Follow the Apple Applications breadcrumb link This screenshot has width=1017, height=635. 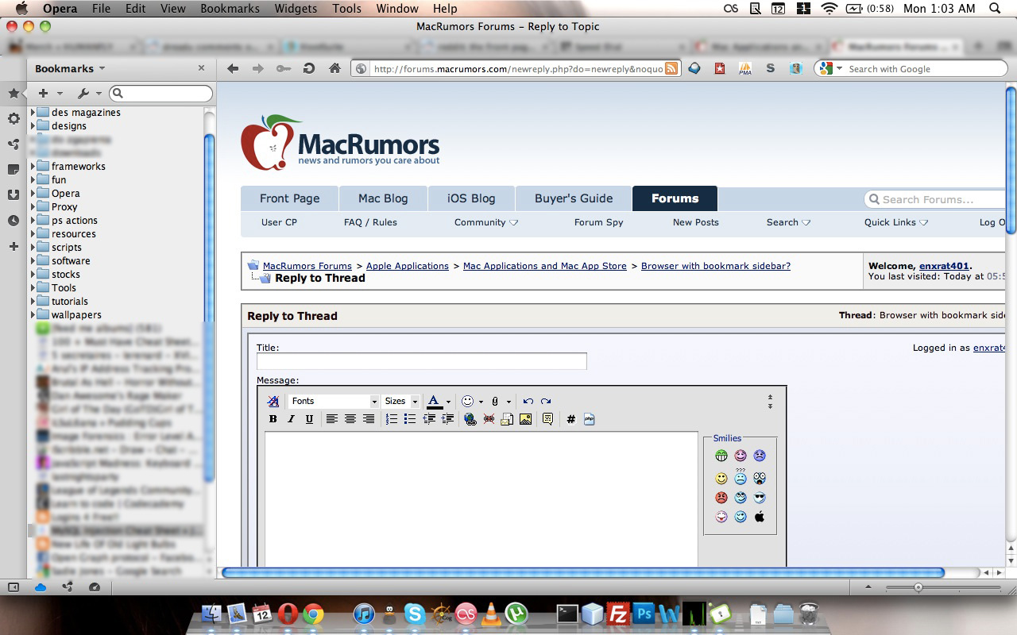408,266
